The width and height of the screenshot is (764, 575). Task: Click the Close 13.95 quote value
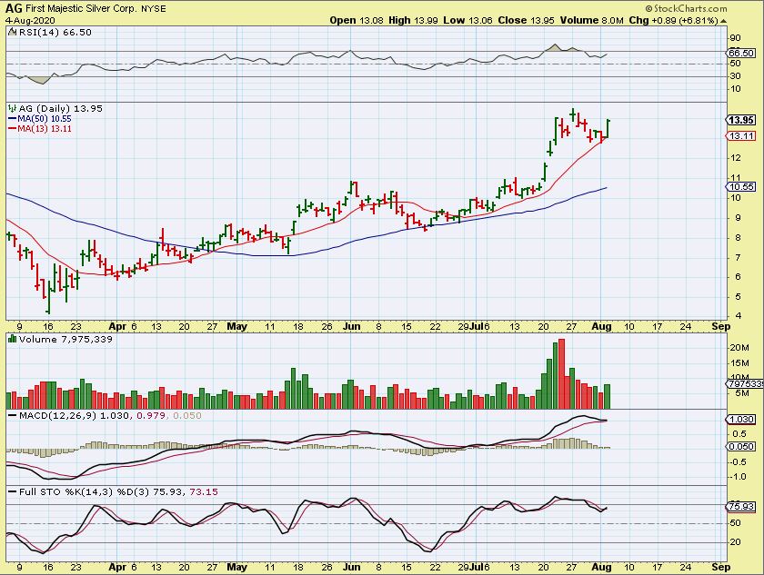527,20
